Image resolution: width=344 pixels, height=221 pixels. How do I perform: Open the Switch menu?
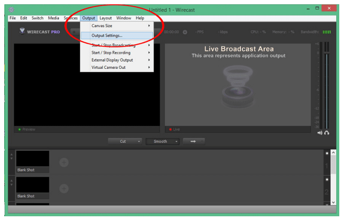click(37, 18)
